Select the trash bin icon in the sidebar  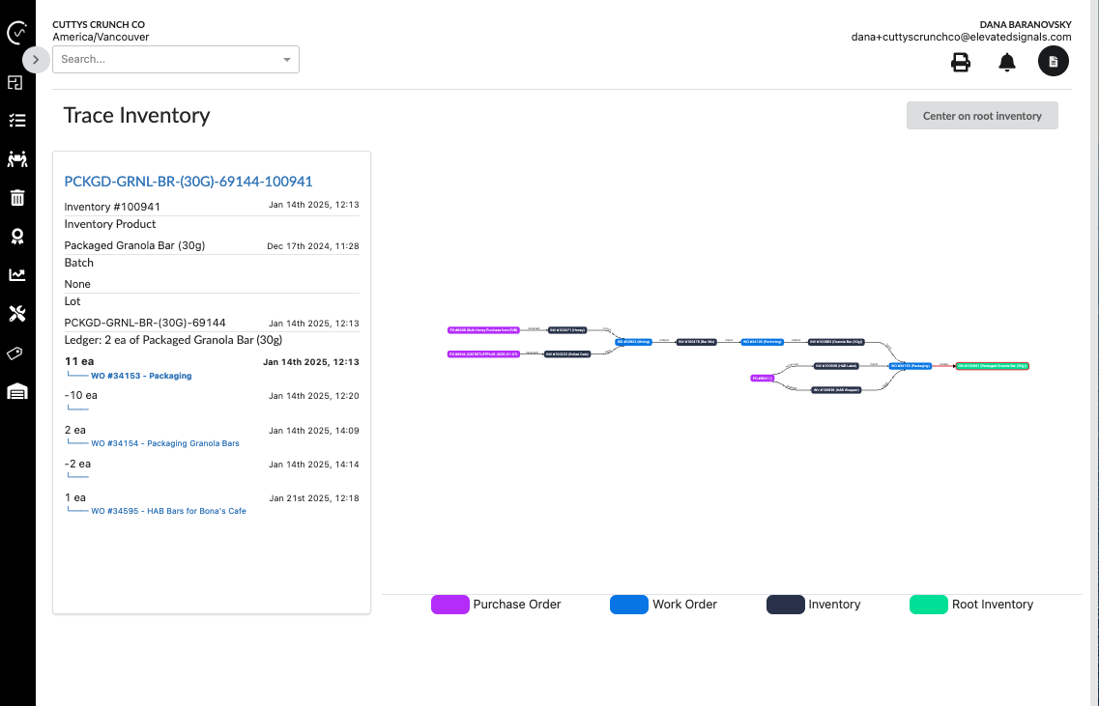(16, 197)
